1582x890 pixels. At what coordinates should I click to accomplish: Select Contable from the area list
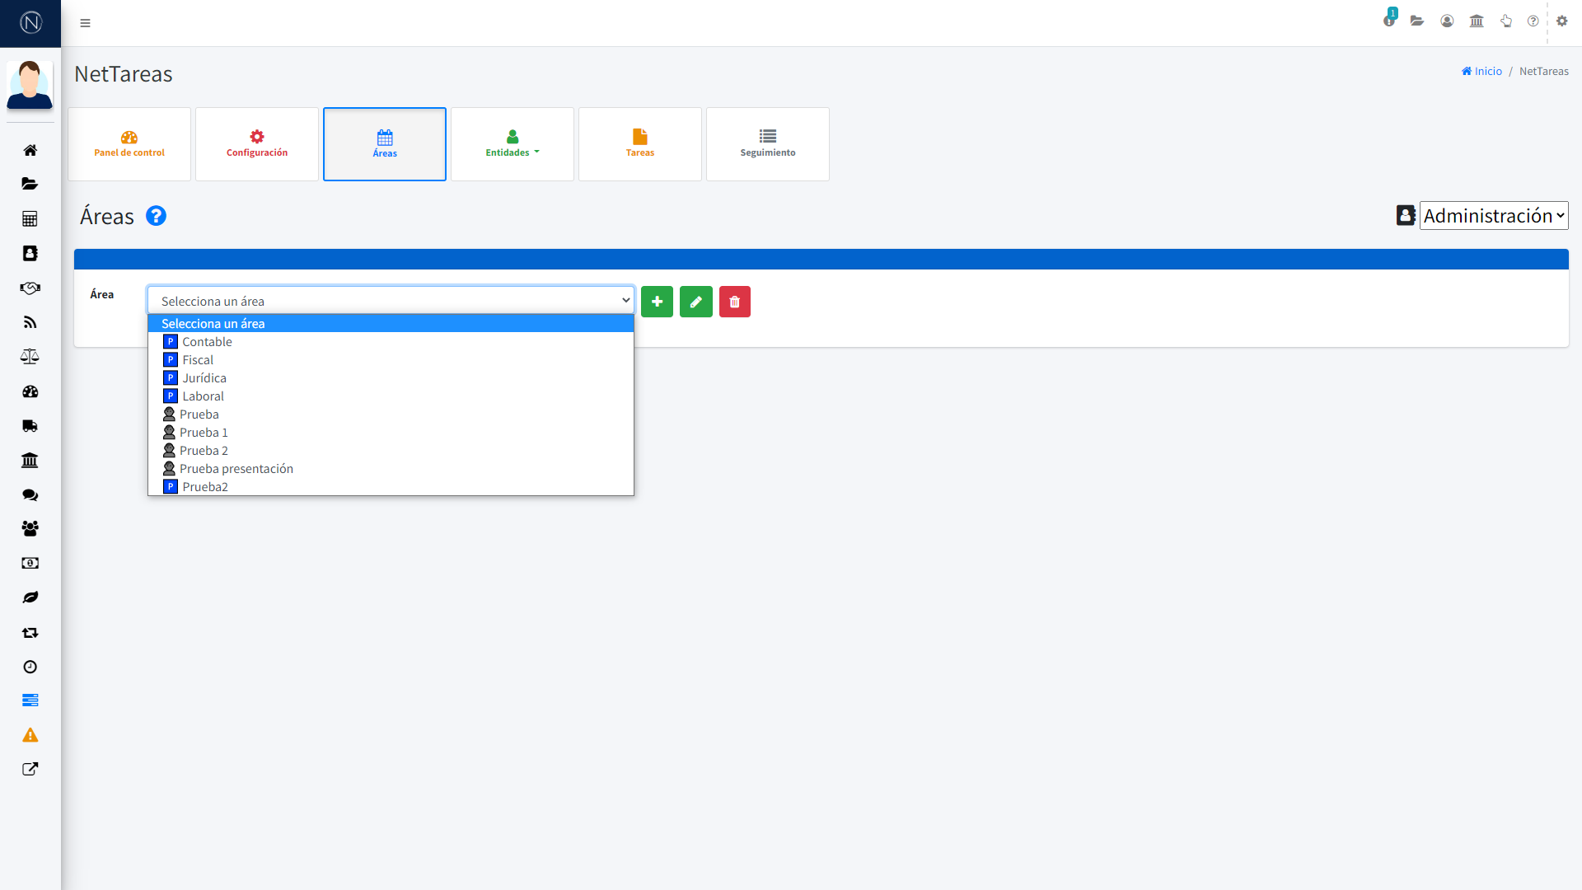207,342
